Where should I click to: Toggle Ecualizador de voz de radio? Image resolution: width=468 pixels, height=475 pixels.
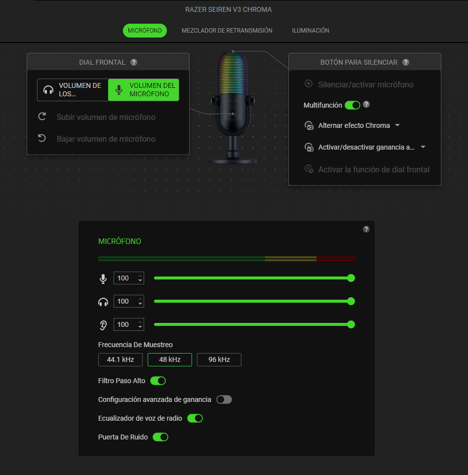(x=195, y=418)
